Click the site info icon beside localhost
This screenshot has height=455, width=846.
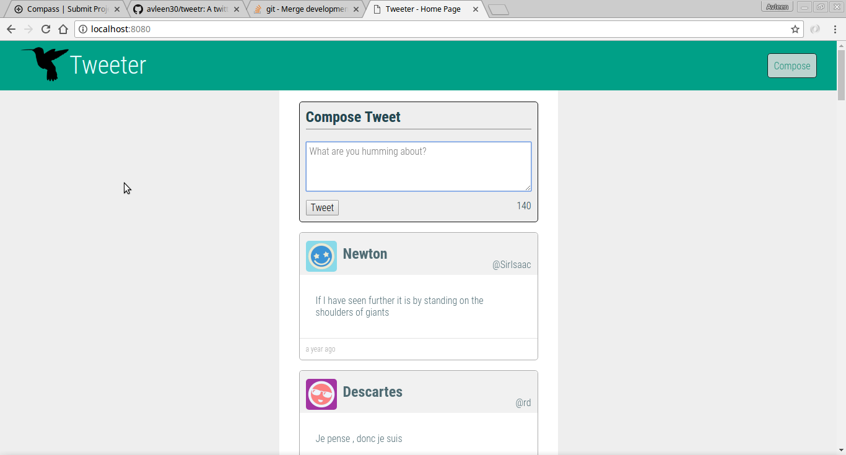[x=83, y=29]
